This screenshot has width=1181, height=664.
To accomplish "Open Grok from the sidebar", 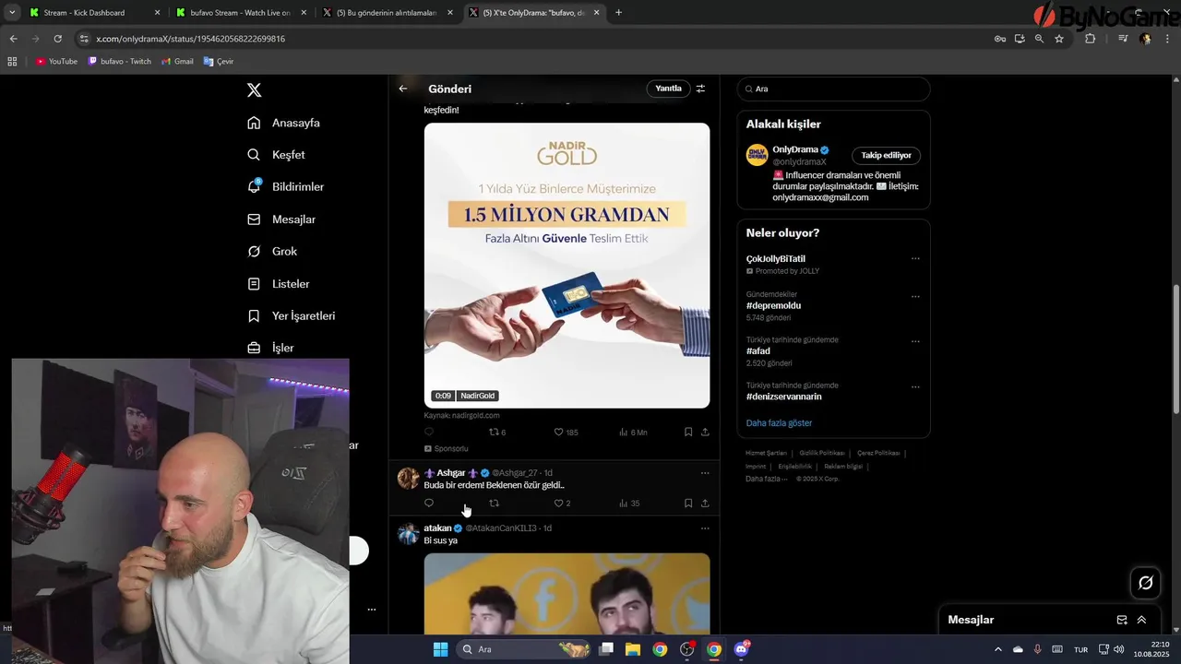I will (x=272, y=252).
